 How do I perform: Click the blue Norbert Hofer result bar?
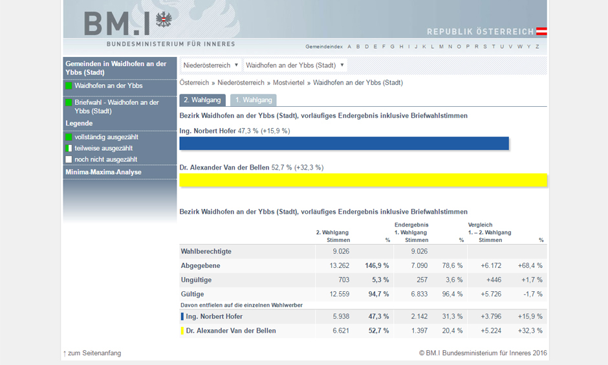pos(343,144)
